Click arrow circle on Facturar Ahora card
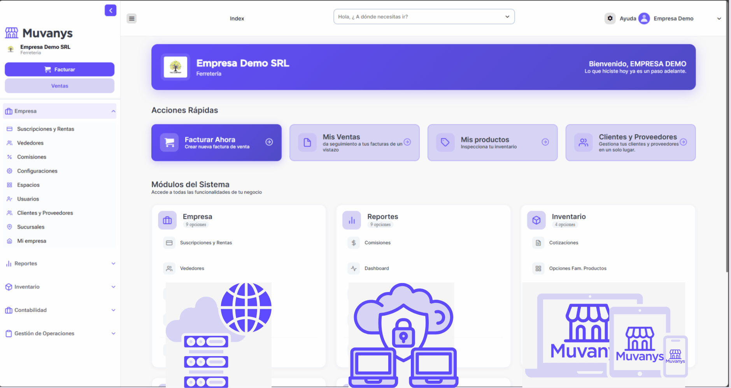731x388 pixels. coord(269,142)
